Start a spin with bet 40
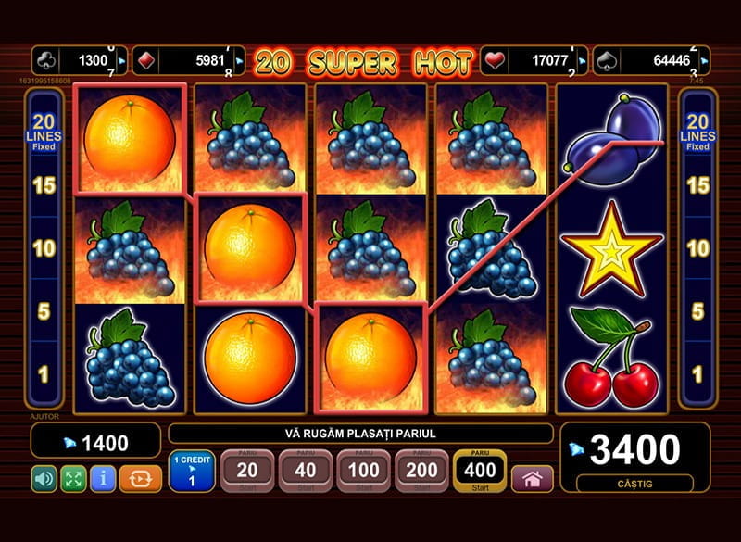741x542 pixels. (x=306, y=471)
